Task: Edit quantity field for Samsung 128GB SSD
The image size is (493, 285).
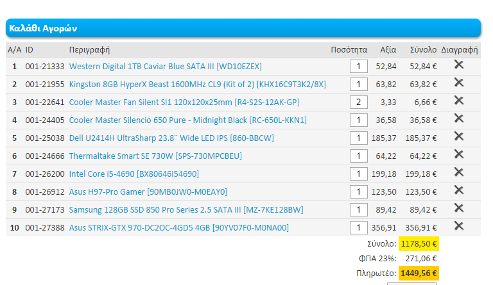Action: click(x=359, y=210)
